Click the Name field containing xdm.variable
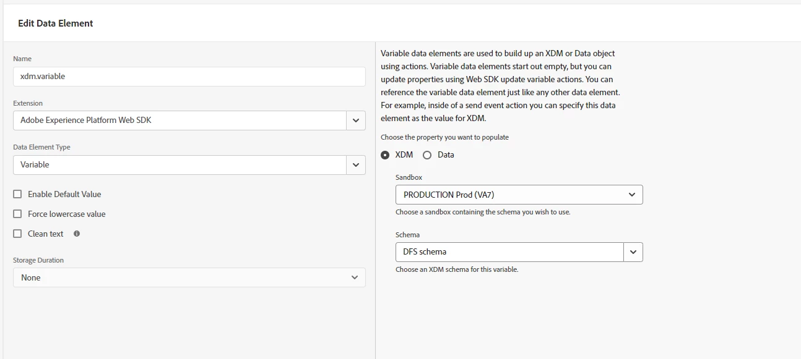The width and height of the screenshot is (801, 359). [189, 77]
